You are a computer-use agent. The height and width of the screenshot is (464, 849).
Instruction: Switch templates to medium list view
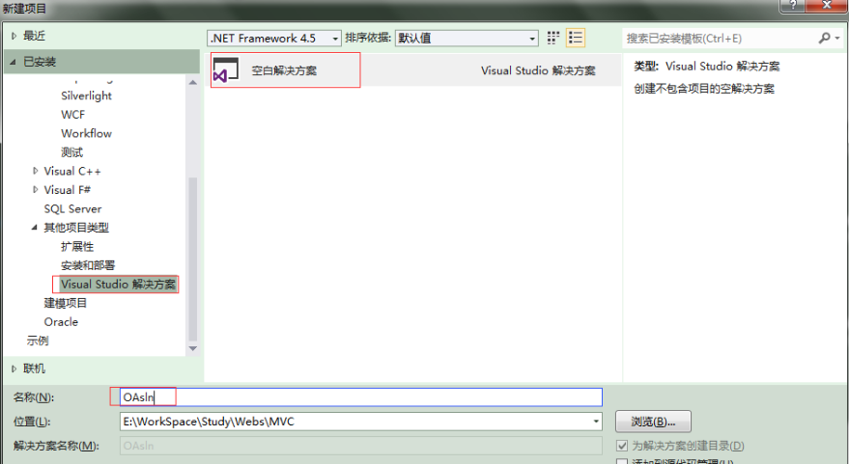[576, 38]
